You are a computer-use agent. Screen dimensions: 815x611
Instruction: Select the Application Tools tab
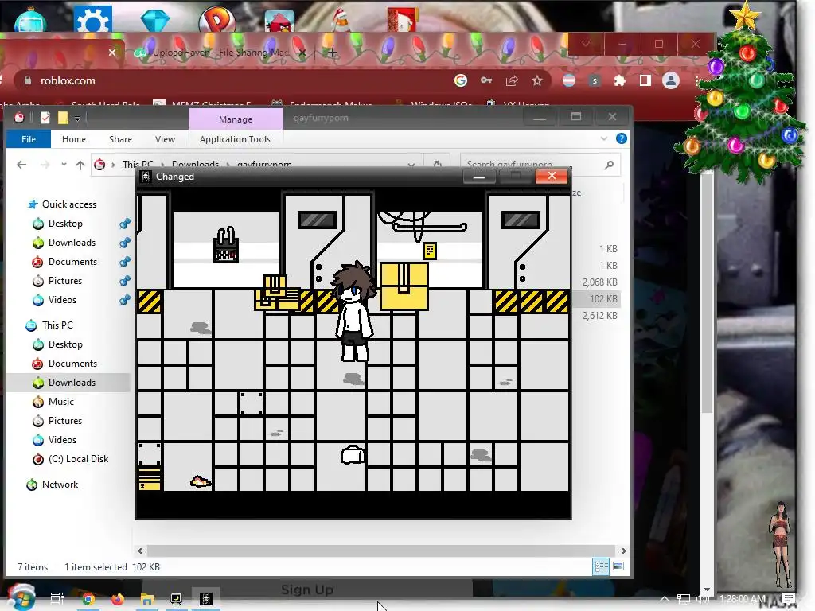235,139
